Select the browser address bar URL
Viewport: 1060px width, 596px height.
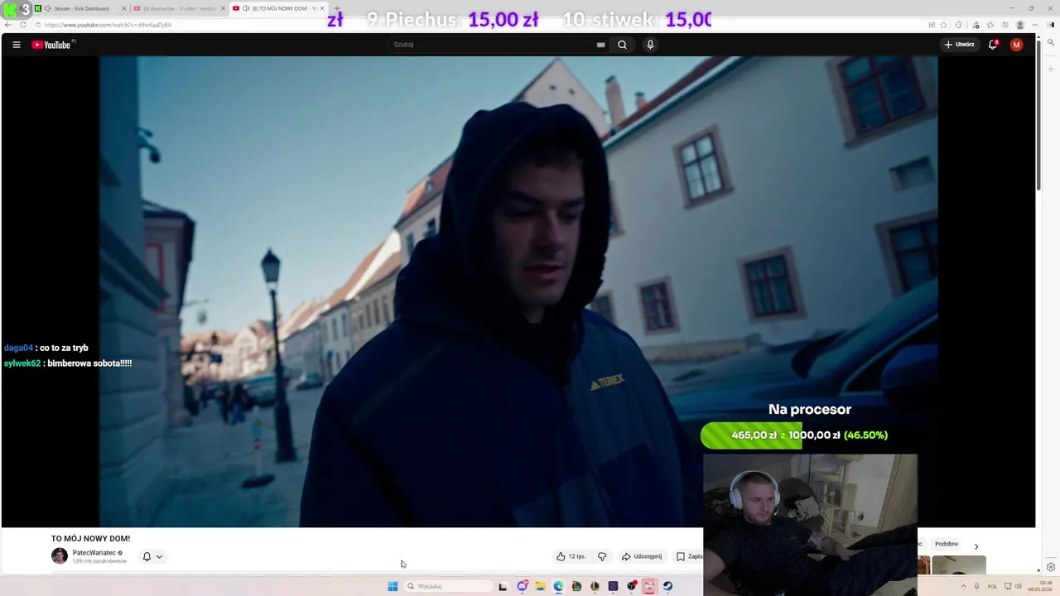pos(108,25)
